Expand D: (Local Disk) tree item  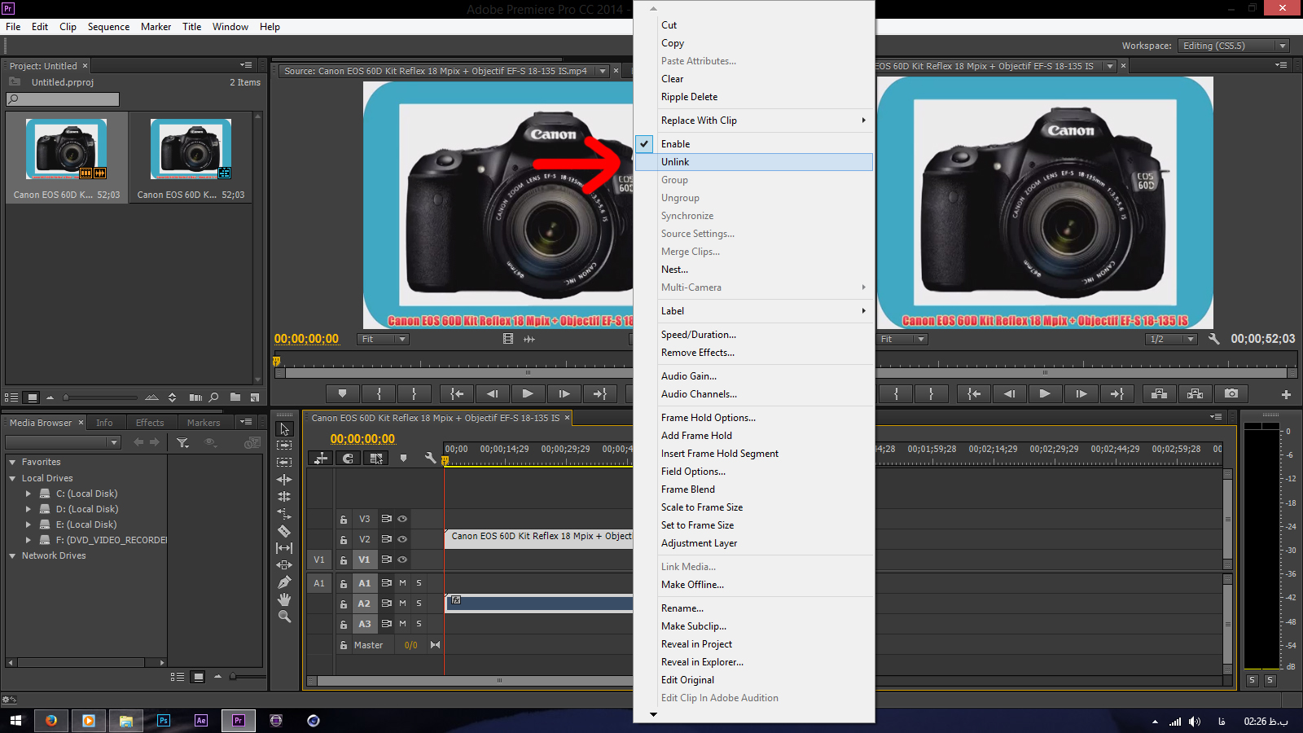pos(29,509)
